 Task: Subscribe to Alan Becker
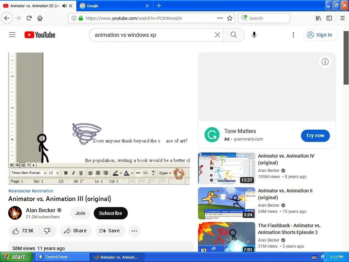[x=111, y=213]
